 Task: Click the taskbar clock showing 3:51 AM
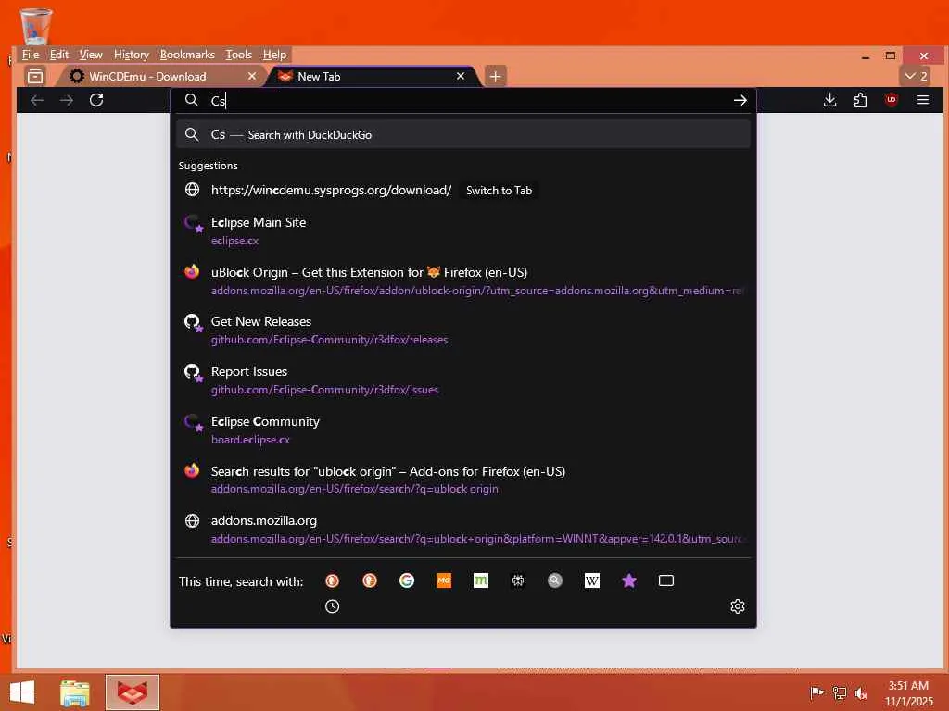[908, 693]
